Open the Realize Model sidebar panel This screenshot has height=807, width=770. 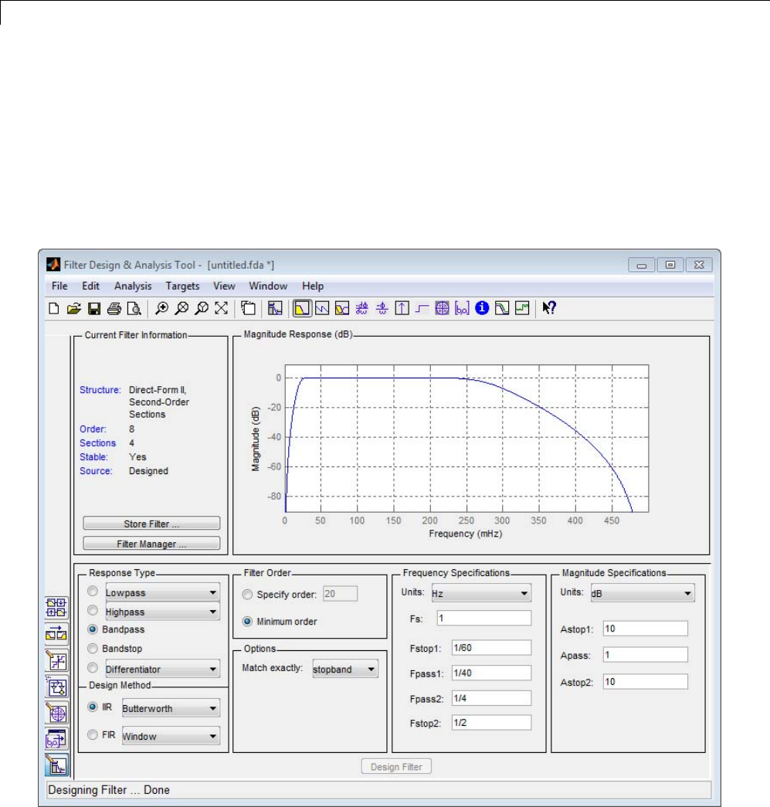coord(56,687)
